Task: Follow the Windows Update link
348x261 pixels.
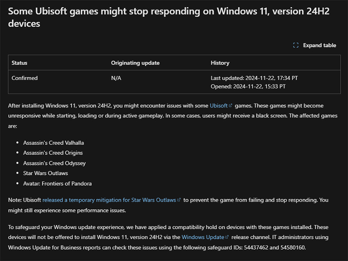Action: [203, 237]
